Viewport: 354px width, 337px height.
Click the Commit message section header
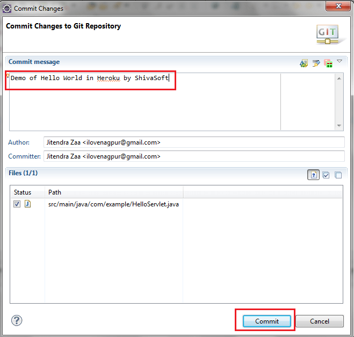34,62
